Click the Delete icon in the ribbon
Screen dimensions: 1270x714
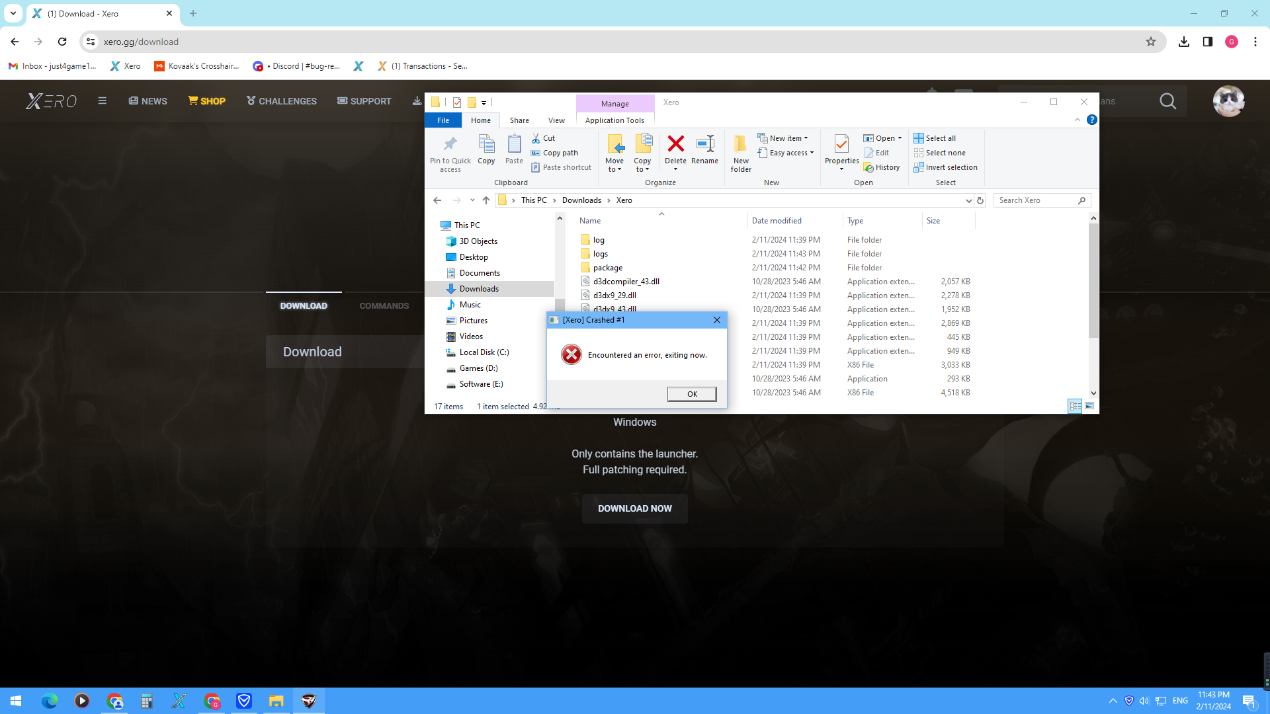click(675, 144)
